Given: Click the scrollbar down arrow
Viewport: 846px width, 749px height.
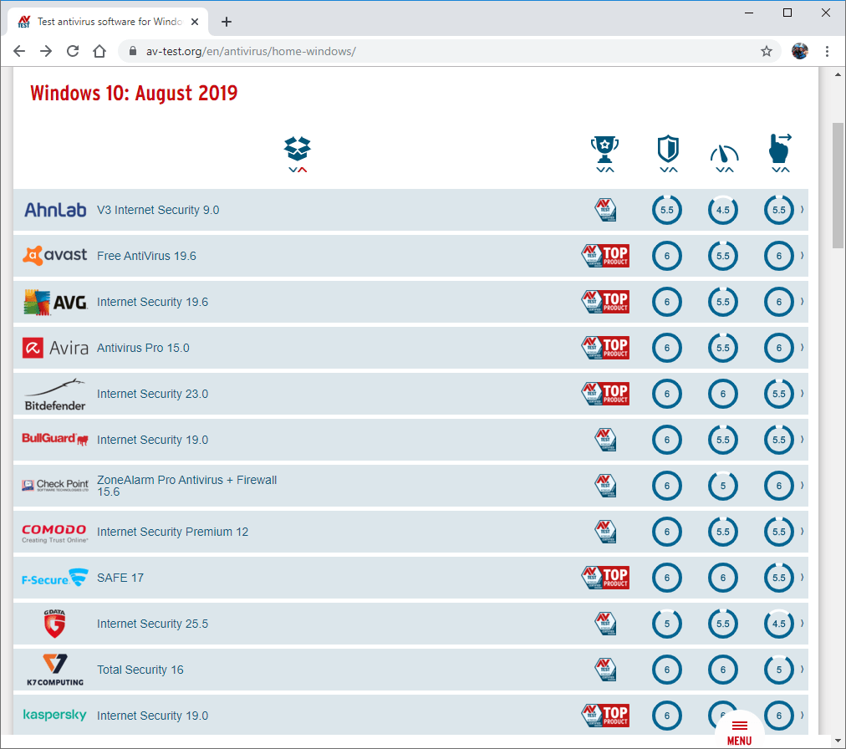Looking at the screenshot, I should 838,741.
